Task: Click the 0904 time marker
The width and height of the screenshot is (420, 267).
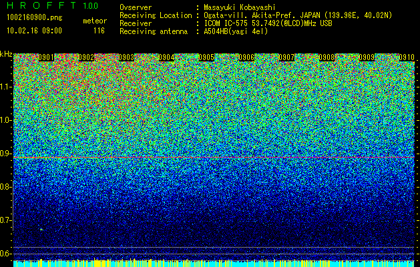Action: coord(166,57)
